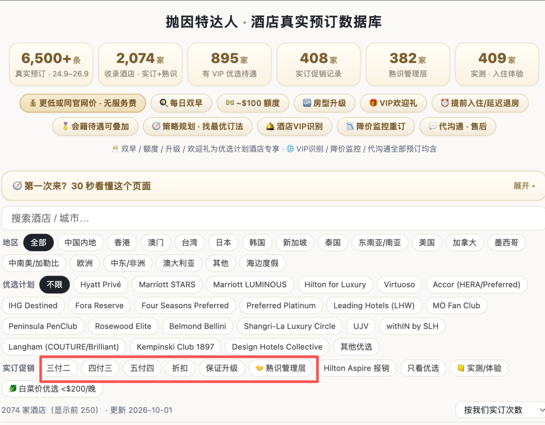
Task: Filter region by 香港
Action: tap(122, 242)
